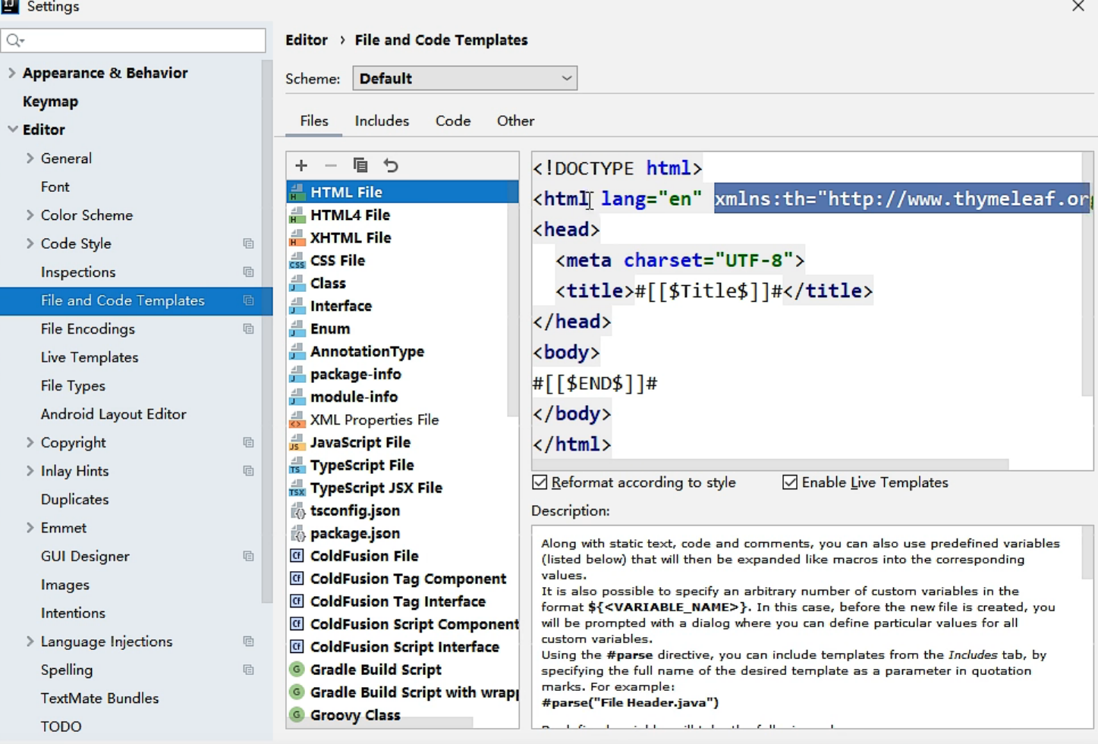Click the reset to default arrow icon
Viewport: 1098px width, 744px height.
click(x=391, y=165)
